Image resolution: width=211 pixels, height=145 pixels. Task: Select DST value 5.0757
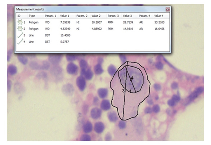[65, 42]
